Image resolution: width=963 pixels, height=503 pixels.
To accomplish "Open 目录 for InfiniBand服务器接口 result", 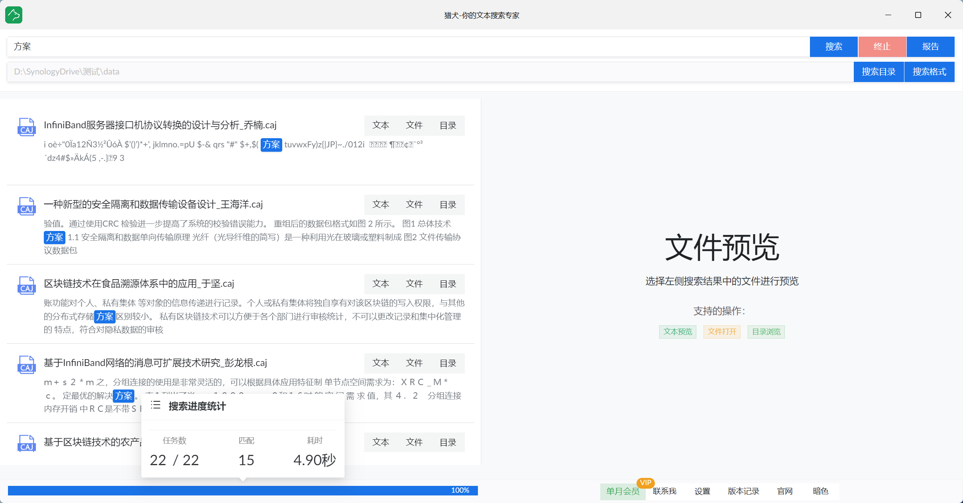I will coord(448,125).
